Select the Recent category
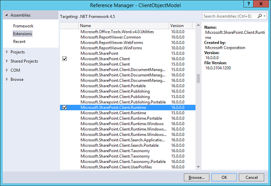271x186 pixels. [19, 42]
